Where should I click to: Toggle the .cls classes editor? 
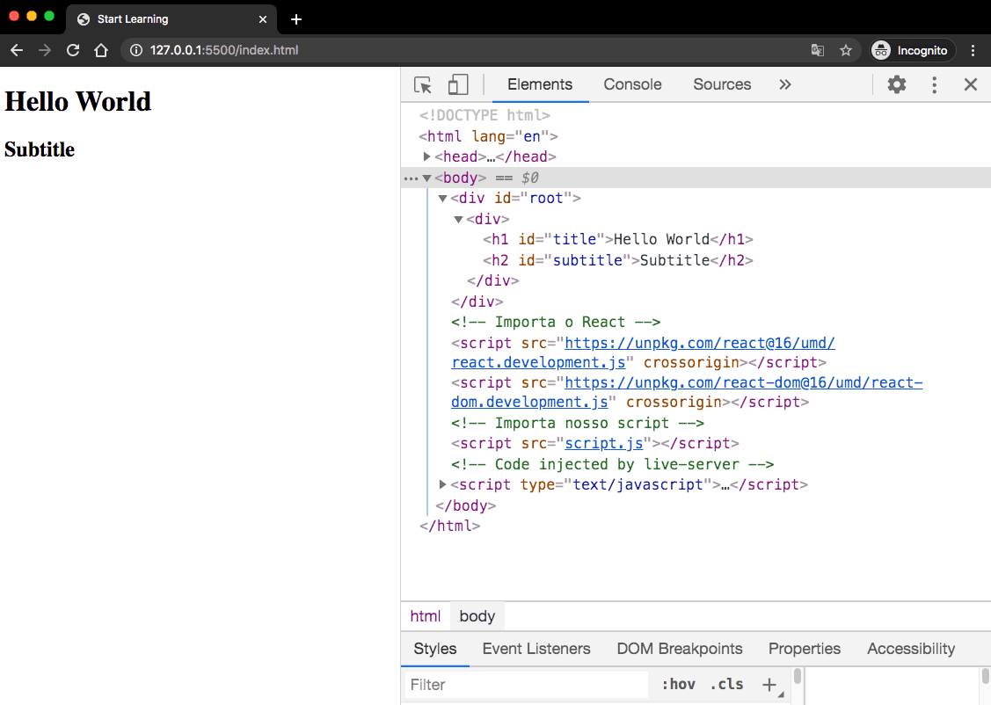point(726,684)
